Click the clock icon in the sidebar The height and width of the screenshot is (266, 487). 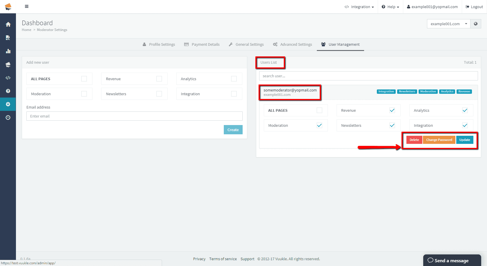8,118
